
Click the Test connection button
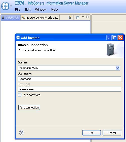pos(29,108)
